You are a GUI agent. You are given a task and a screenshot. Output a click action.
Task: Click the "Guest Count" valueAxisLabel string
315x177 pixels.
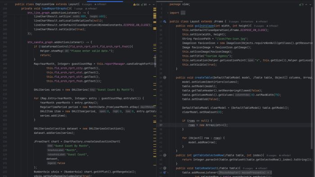click(x=77, y=155)
